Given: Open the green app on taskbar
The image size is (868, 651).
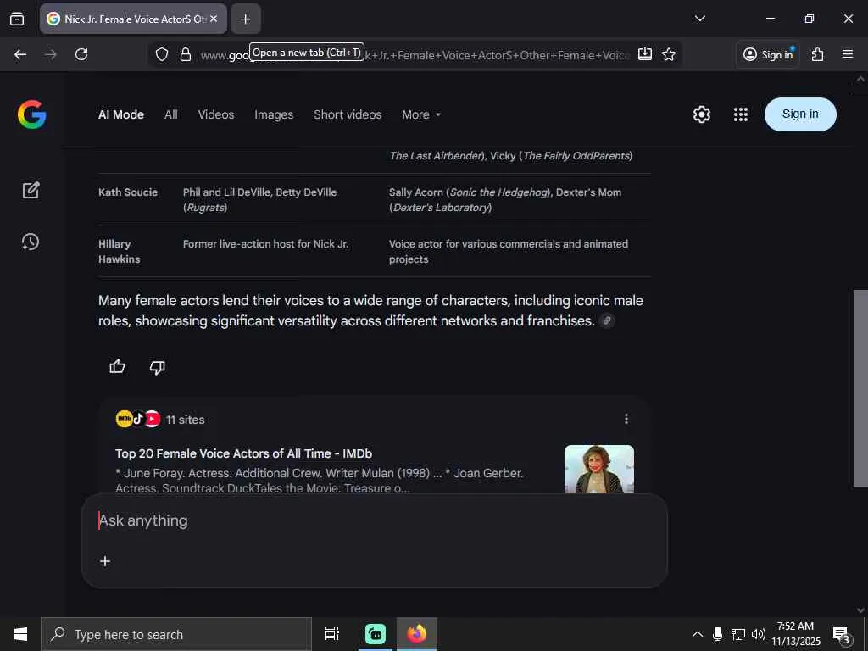Looking at the screenshot, I should (376, 634).
